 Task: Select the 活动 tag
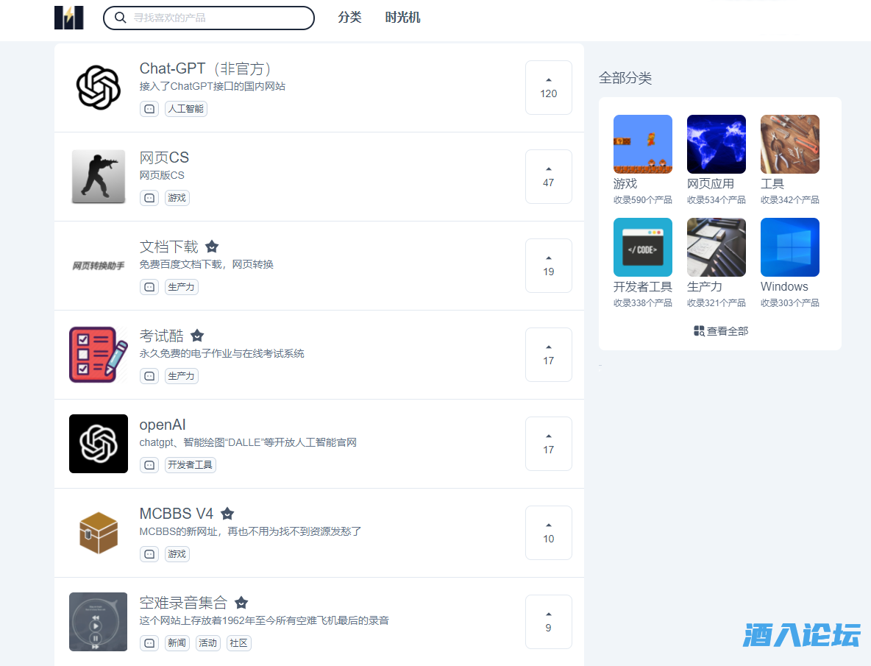[x=208, y=643]
